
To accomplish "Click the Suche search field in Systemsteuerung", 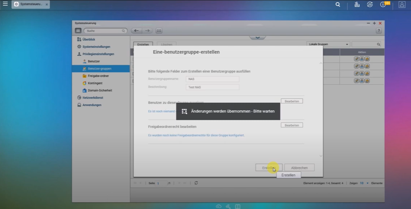I will 105,31.
